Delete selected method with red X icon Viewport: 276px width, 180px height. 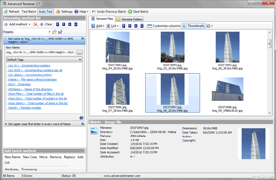pos(35,24)
